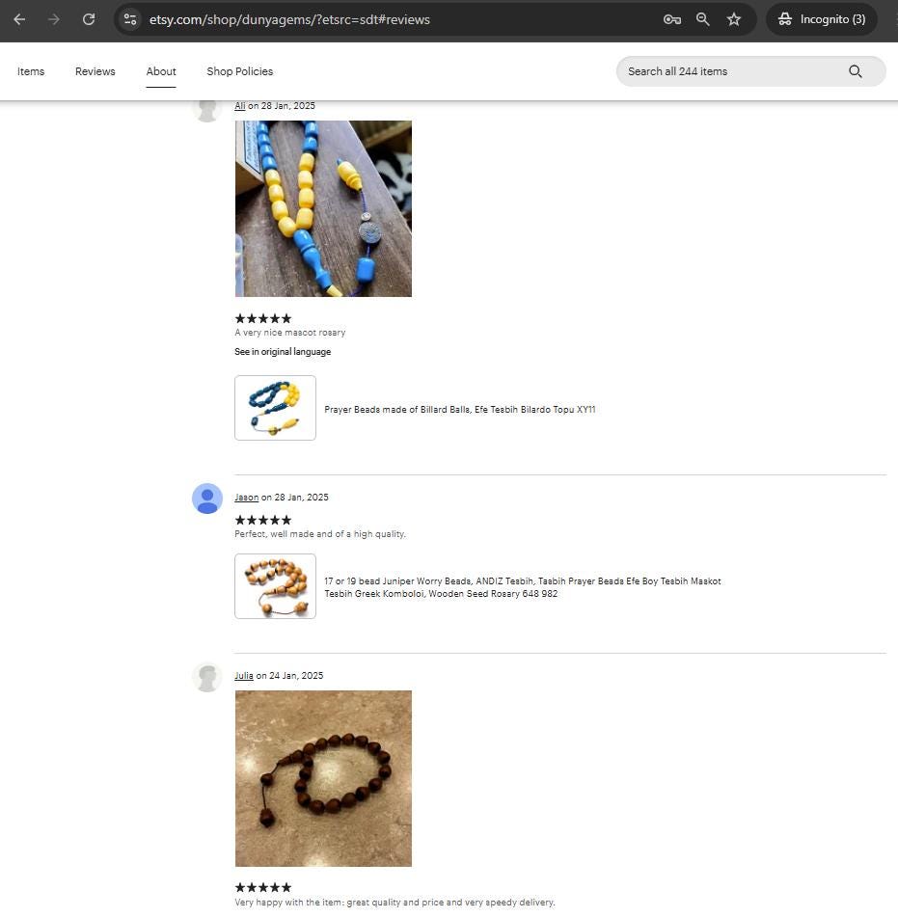Open the password key icon

coord(671,19)
